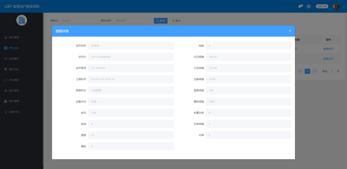Click the 网关ID input field
Screen dimensions: 347x169
(x=79, y=20)
